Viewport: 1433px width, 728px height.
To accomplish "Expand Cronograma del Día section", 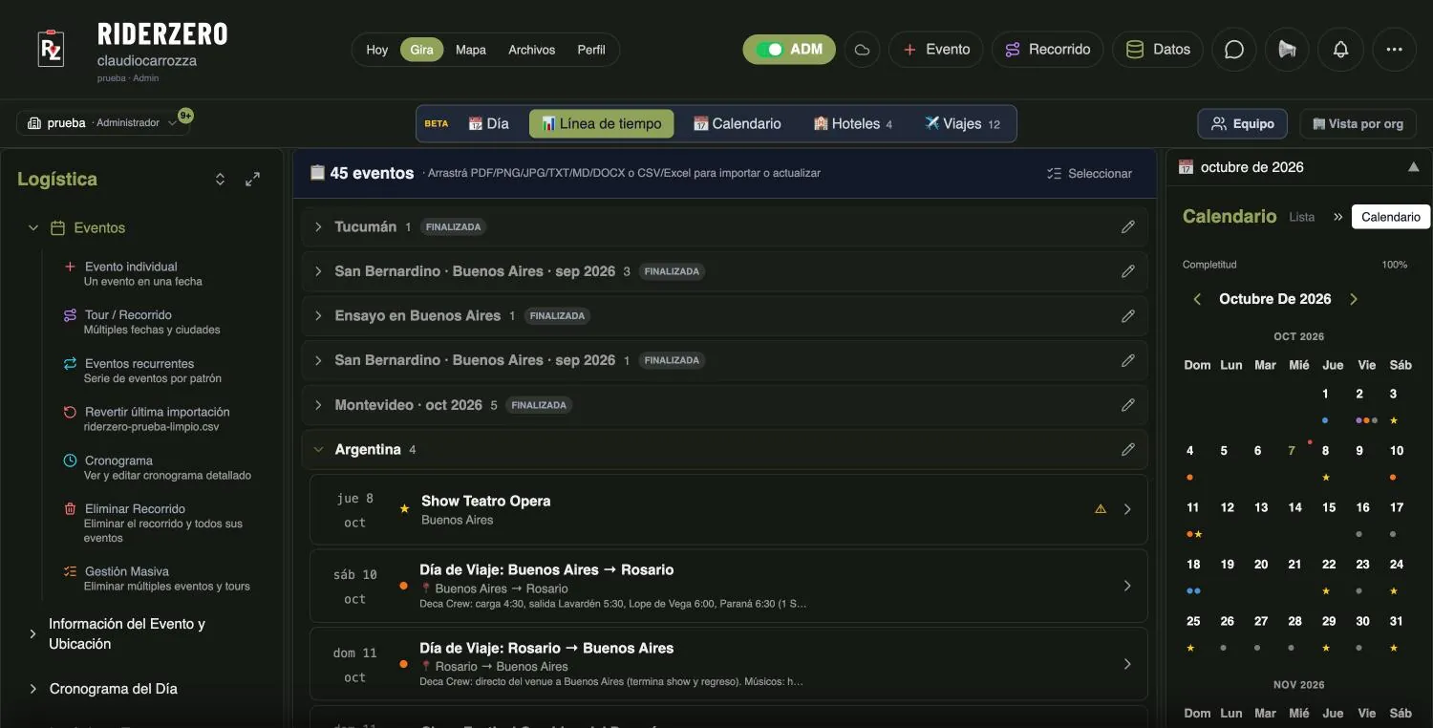I will point(33,689).
